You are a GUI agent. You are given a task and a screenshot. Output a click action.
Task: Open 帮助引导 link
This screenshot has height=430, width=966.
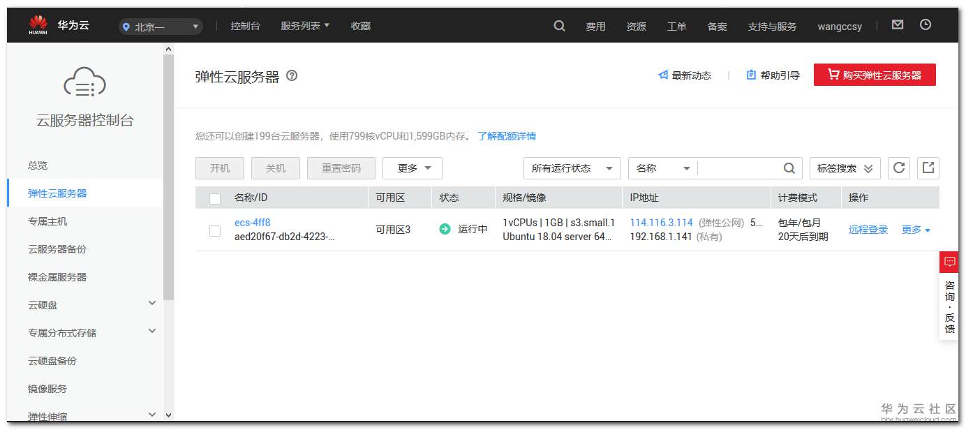(x=773, y=75)
